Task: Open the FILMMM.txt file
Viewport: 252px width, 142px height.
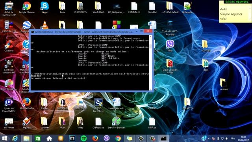Action: point(134,7)
